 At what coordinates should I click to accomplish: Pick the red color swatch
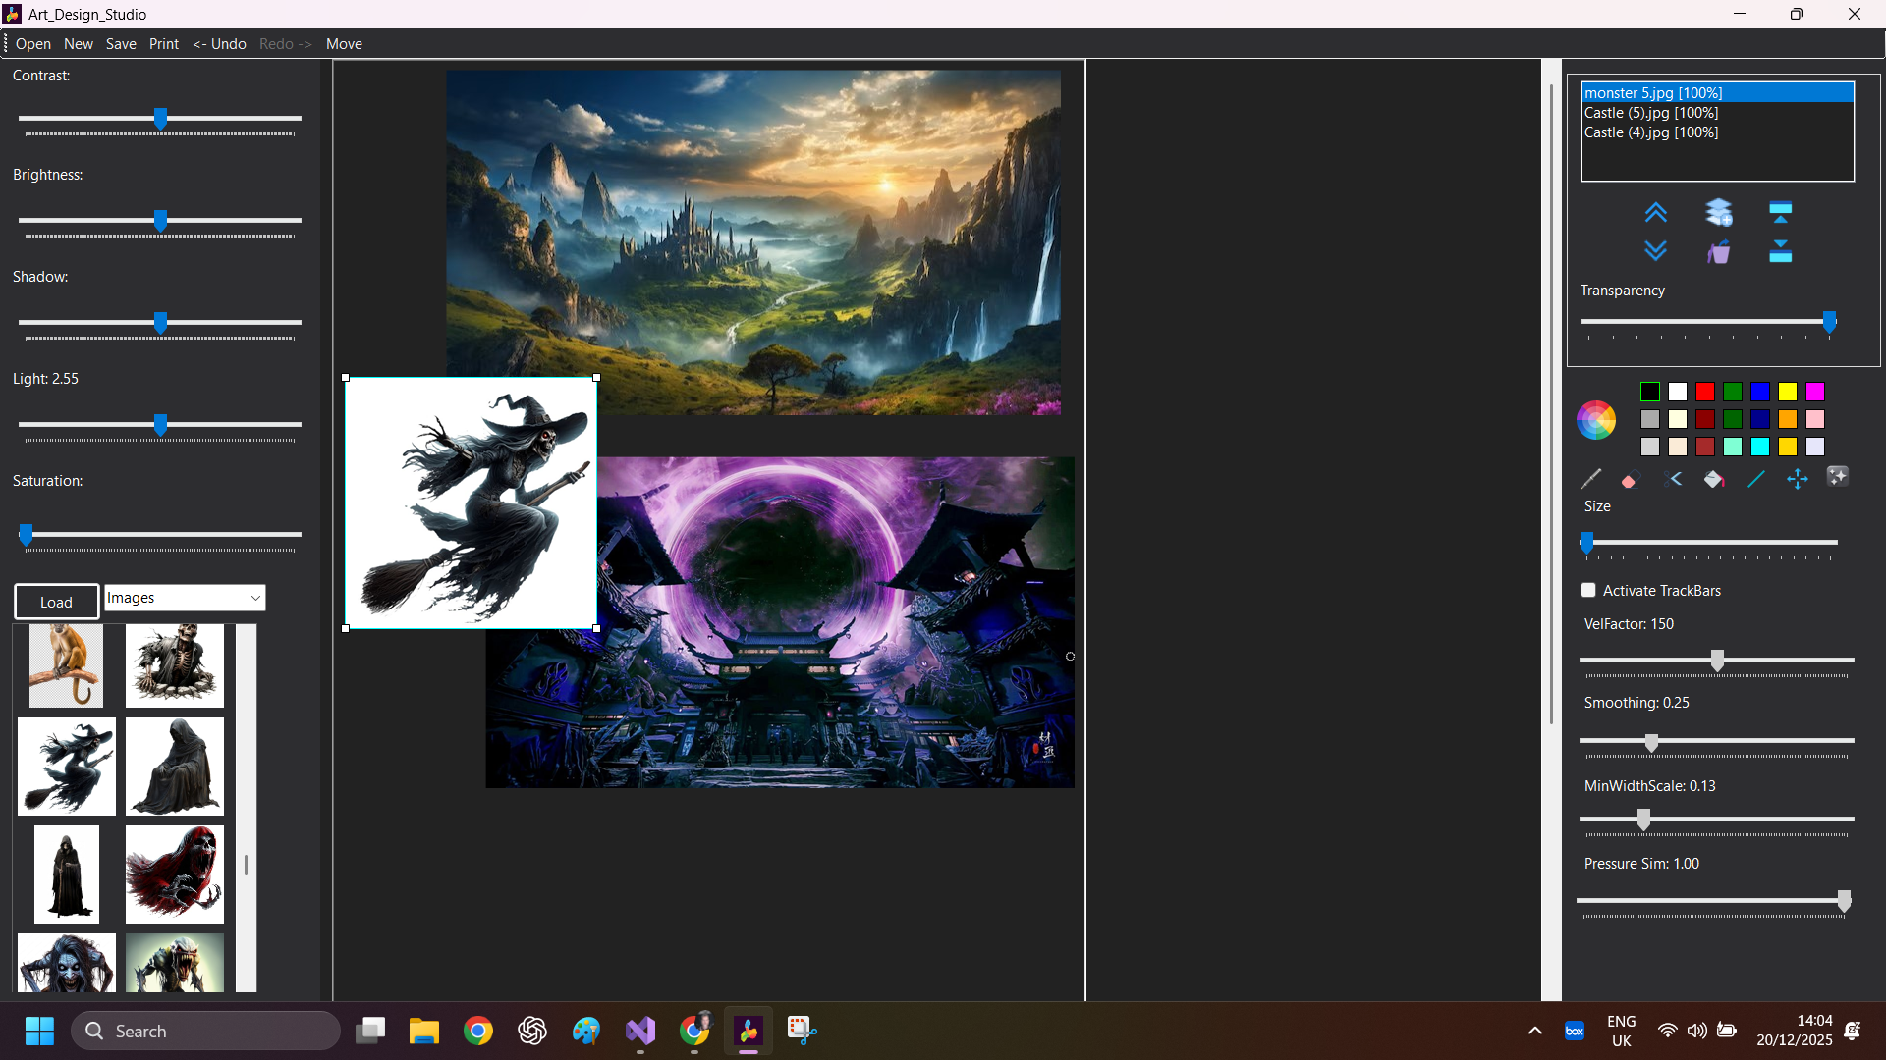1705,392
